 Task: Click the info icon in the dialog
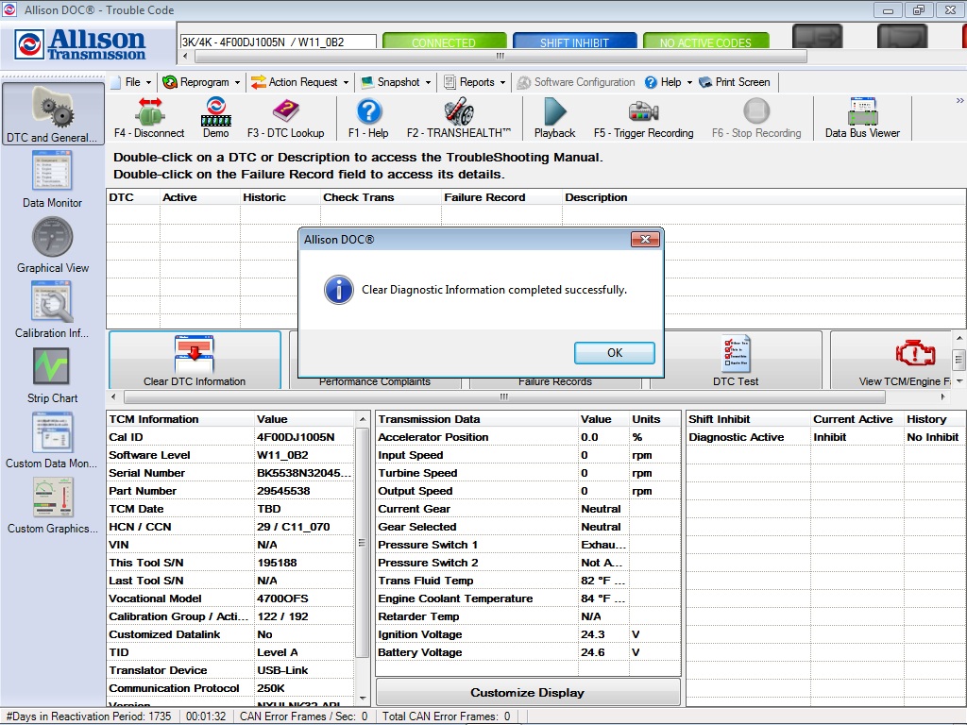339,290
